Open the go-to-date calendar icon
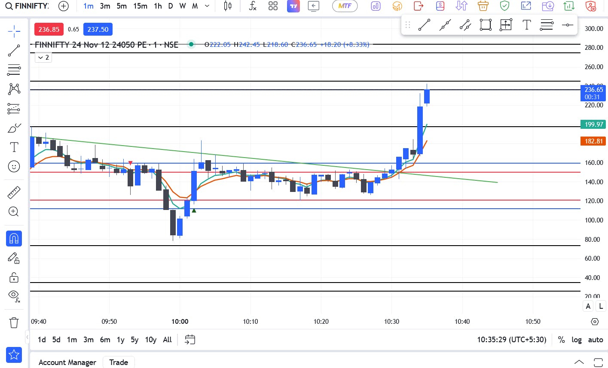This screenshot has width=608, height=368. [x=190, y=340]
